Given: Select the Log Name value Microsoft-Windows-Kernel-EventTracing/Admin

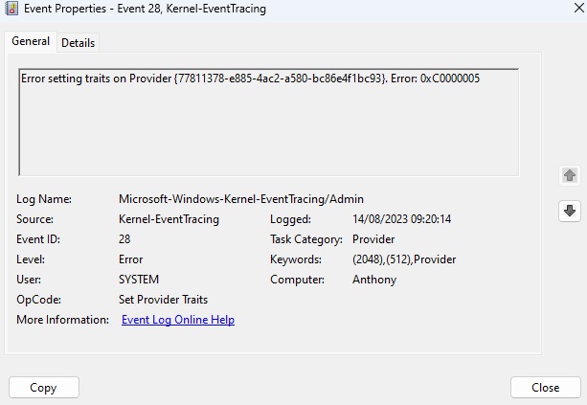Looking at the screenshot, I should pos(241,199).
